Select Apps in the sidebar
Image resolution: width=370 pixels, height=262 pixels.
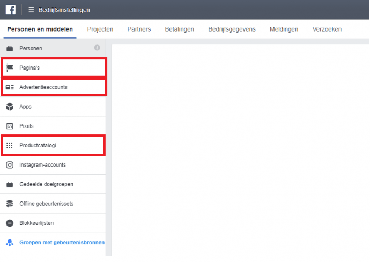point(53,107)
